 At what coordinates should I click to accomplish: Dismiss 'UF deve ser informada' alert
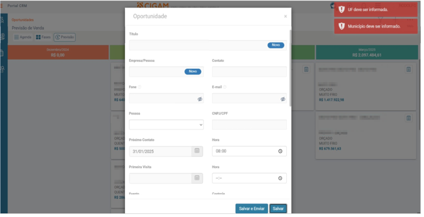376,10
